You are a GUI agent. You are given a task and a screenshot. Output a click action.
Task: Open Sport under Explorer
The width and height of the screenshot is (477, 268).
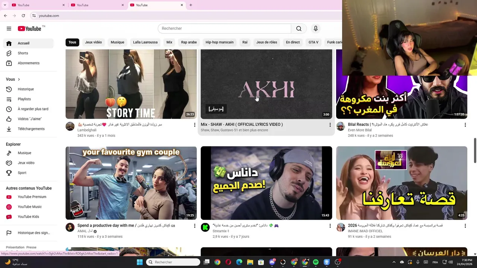coord(28,173)
